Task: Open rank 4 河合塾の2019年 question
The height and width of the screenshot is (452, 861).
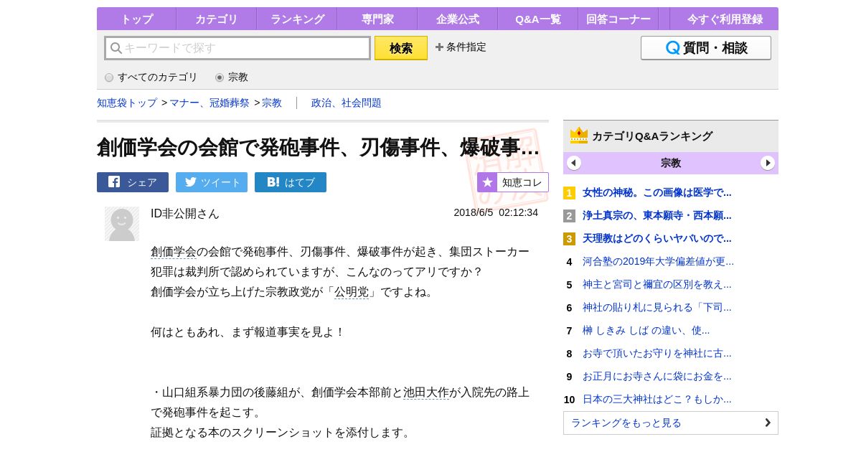Action: pyautogui.click(x=658, y=261)
